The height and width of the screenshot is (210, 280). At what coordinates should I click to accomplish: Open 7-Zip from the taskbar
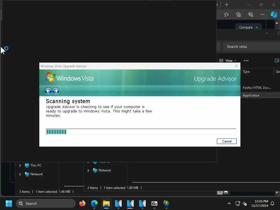154,203
